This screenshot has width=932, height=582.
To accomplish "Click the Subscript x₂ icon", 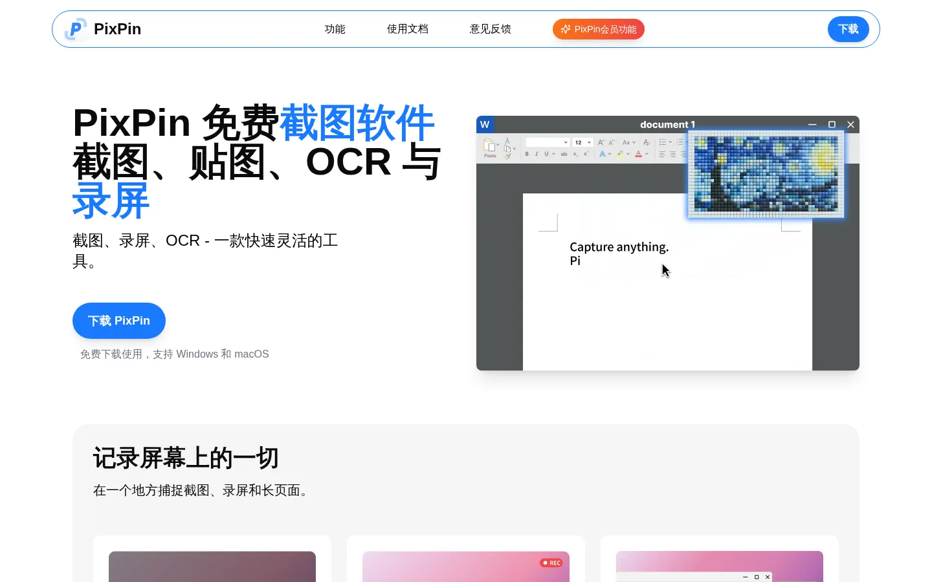I will coord(575,155).
